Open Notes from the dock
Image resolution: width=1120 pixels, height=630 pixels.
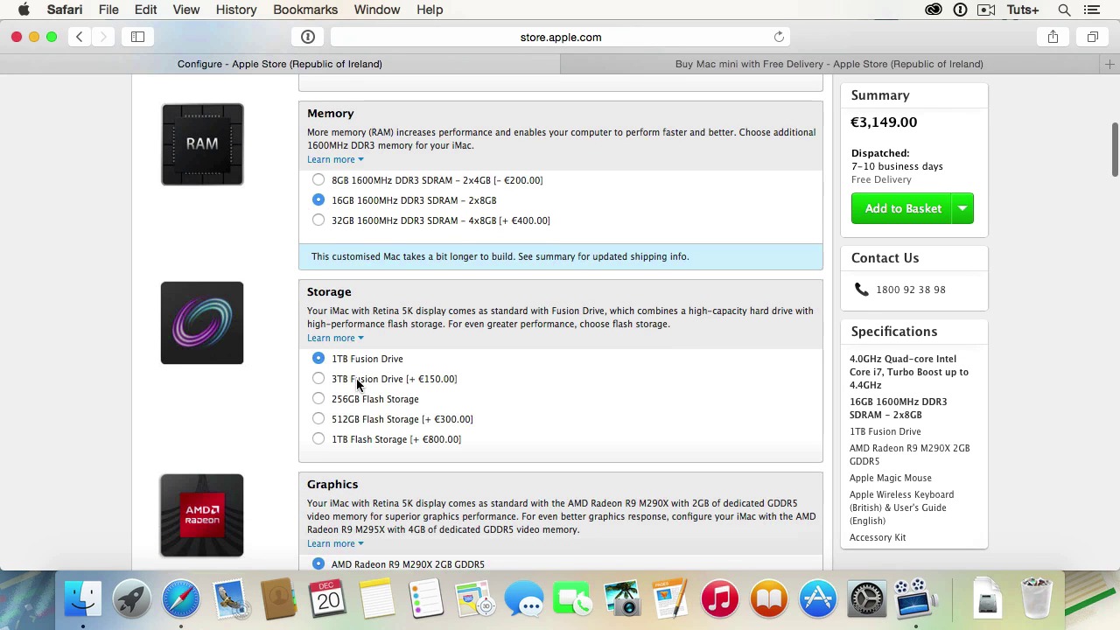377,599
